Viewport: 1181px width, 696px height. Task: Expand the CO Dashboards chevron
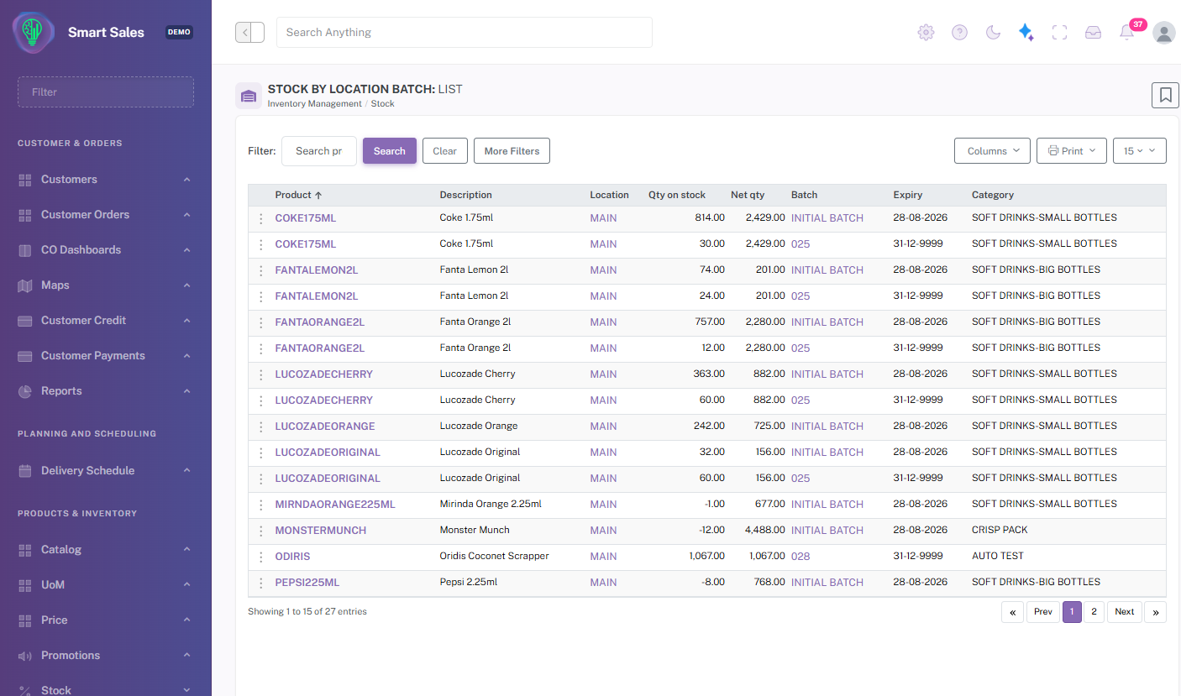[x=186, y=250]
